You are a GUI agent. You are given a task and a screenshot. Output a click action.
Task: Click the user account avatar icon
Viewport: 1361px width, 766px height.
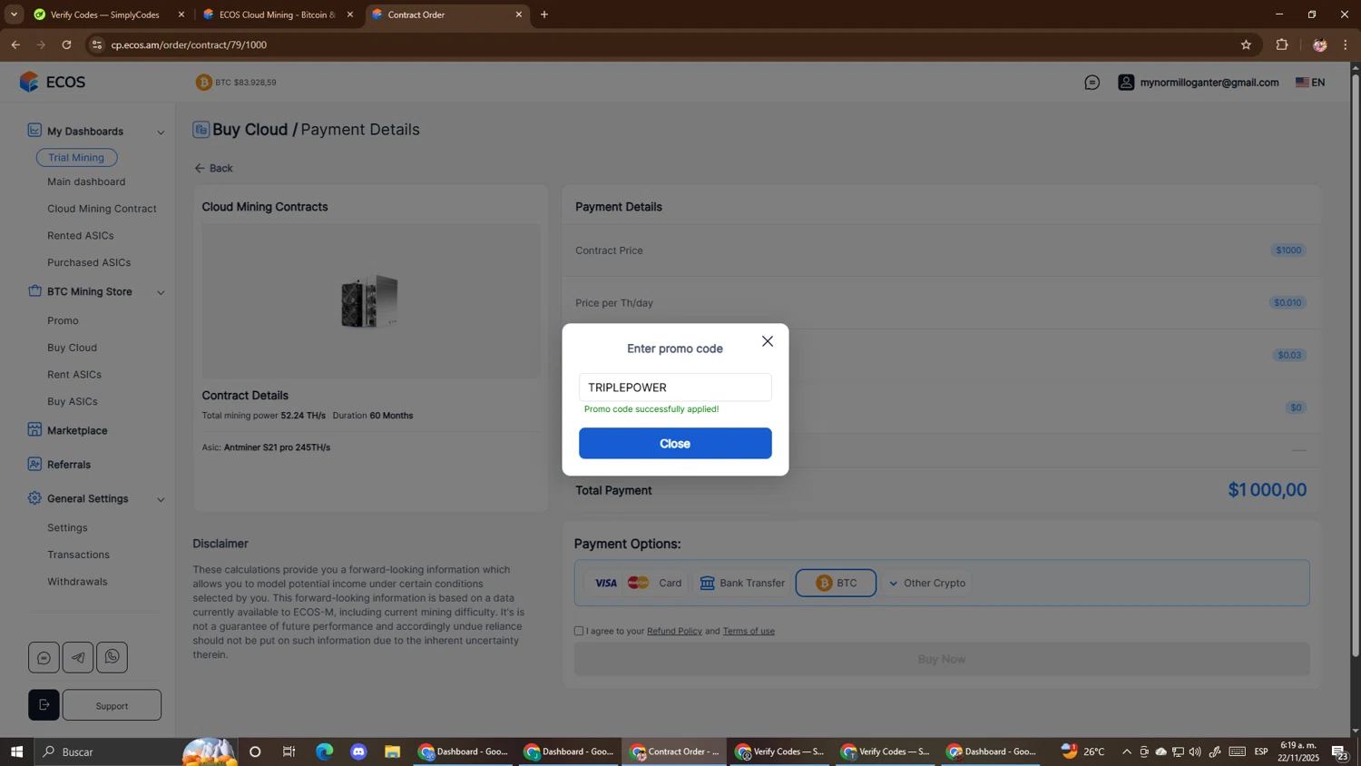pos(1126,83)
